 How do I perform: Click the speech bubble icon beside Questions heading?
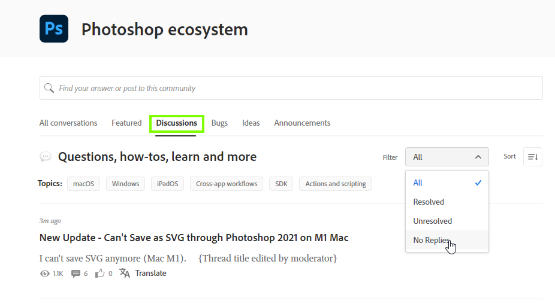[x=46, y=157]
